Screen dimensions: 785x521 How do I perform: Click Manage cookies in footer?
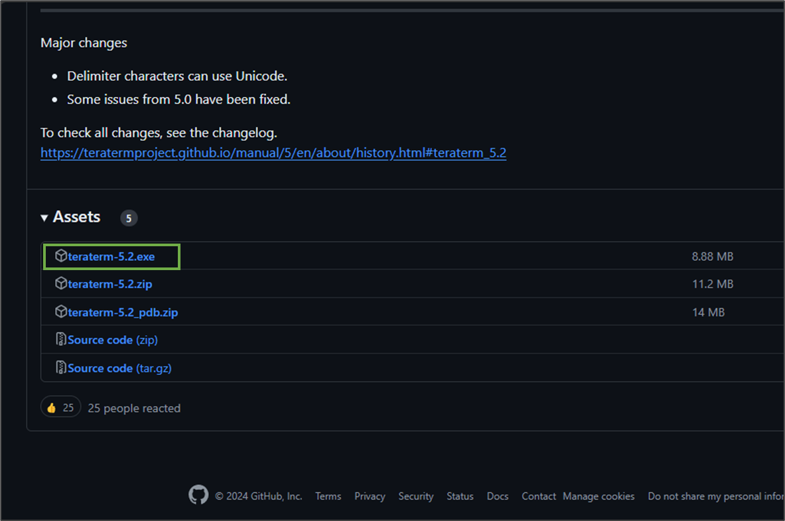(x=599, y=496)
